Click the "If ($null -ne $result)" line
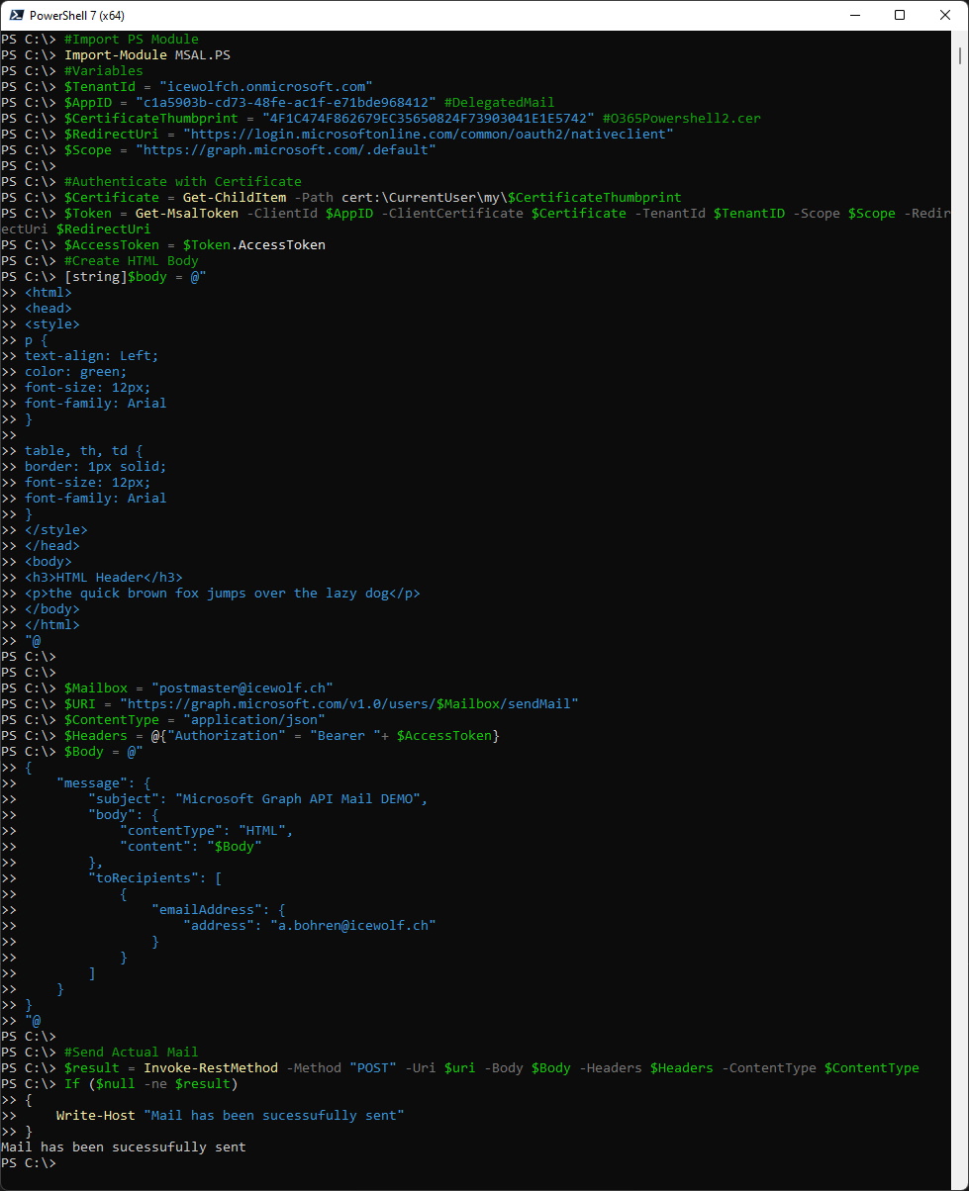This screenshot has height=1191, width=969. [x=151, y=1084]
